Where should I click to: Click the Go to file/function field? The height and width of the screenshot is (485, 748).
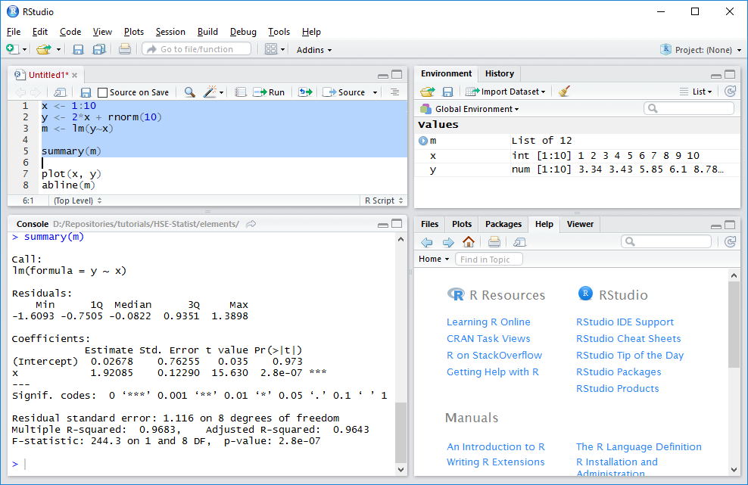coord(196,49)
